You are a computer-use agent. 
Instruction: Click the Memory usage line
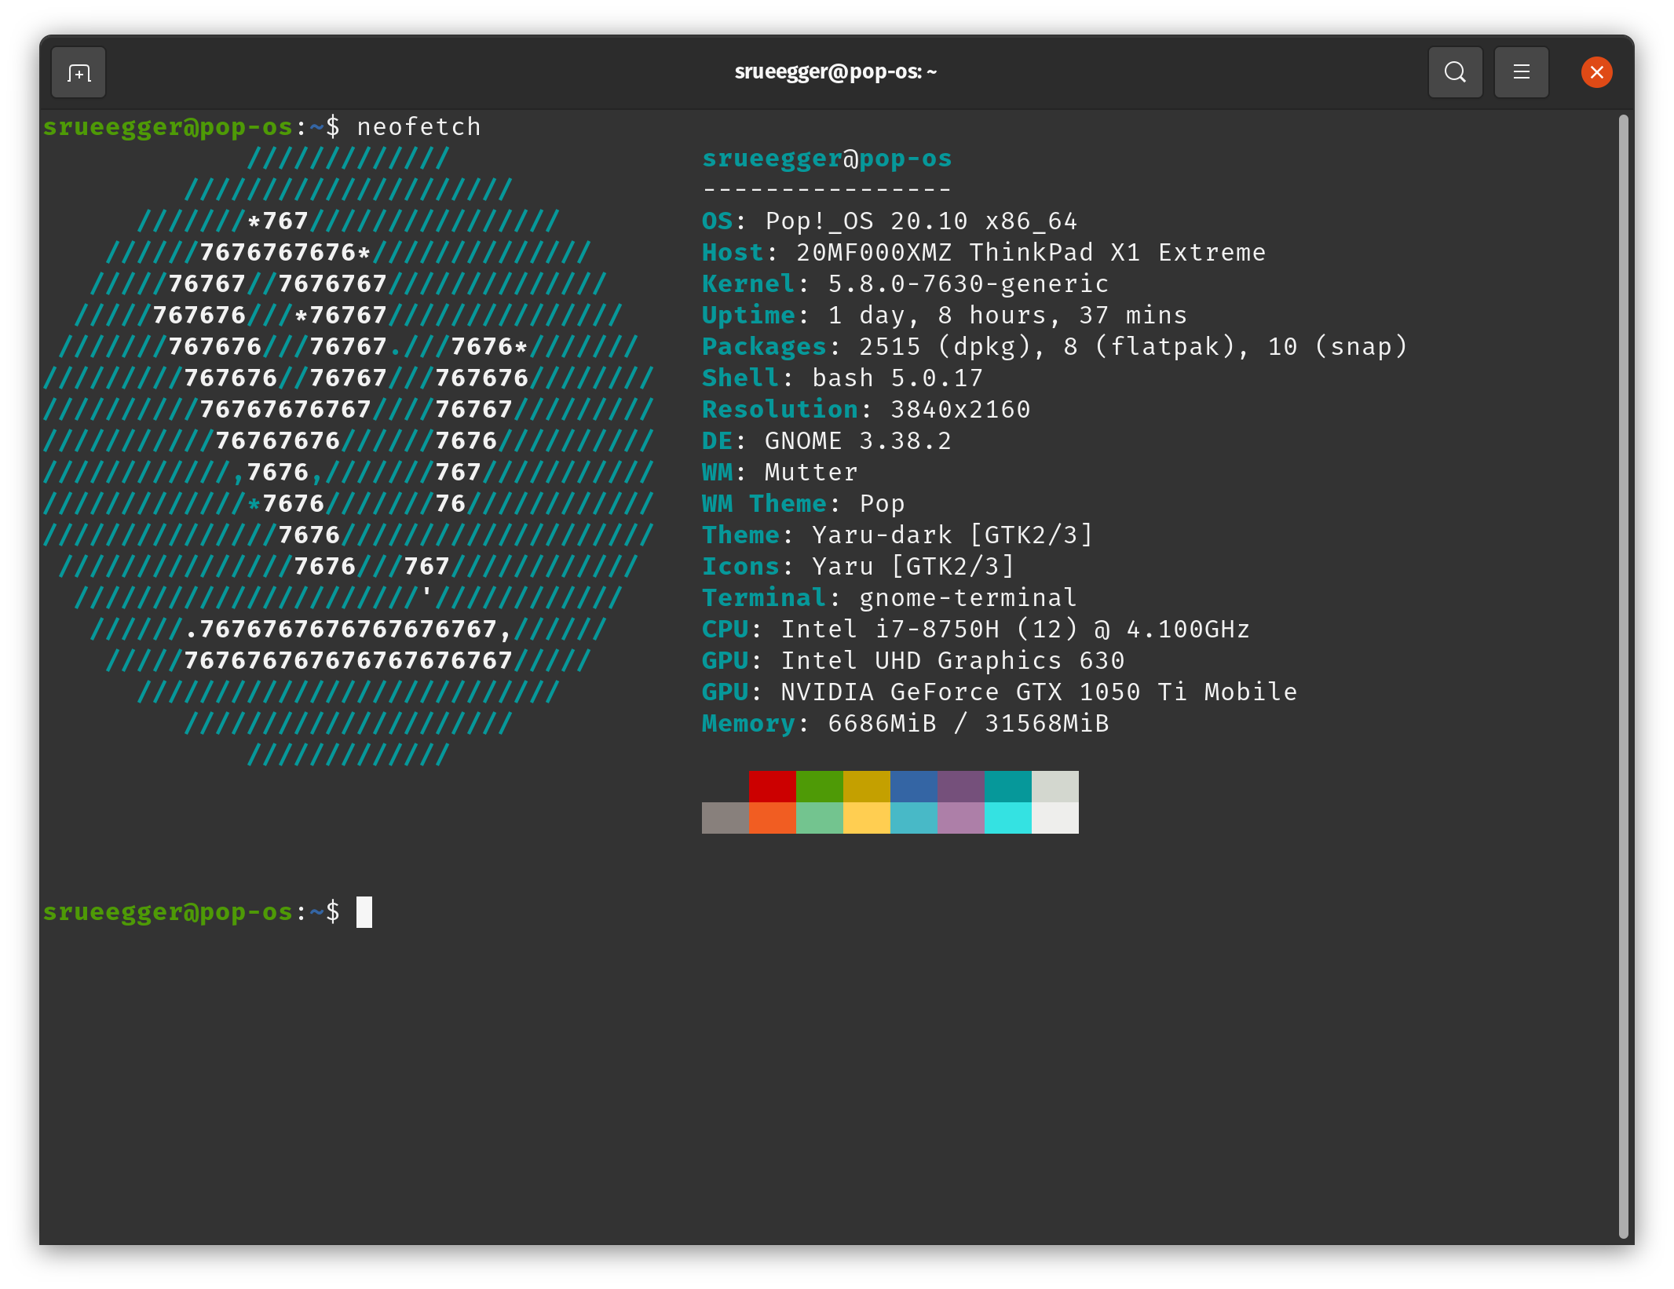point(905,724)
